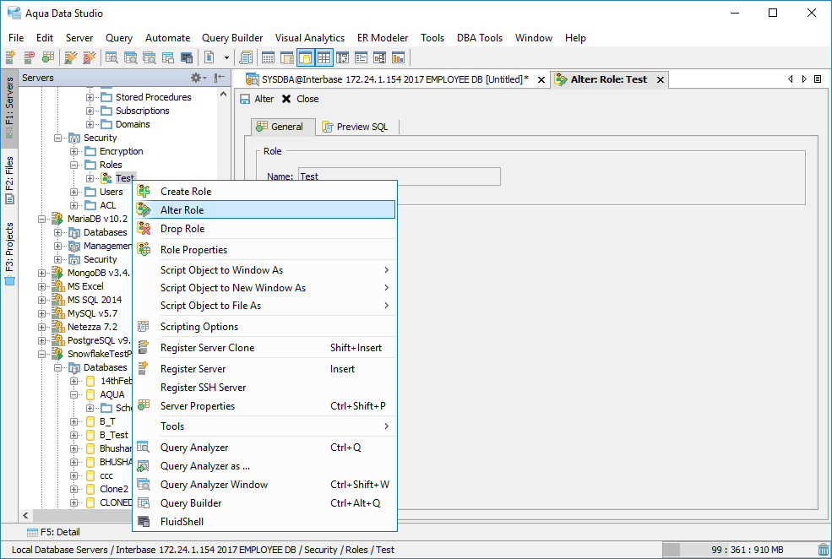Toggle the highlighted database window toolbar icon
The height and width of the screenshot is (559, 832).
(305, 57)
